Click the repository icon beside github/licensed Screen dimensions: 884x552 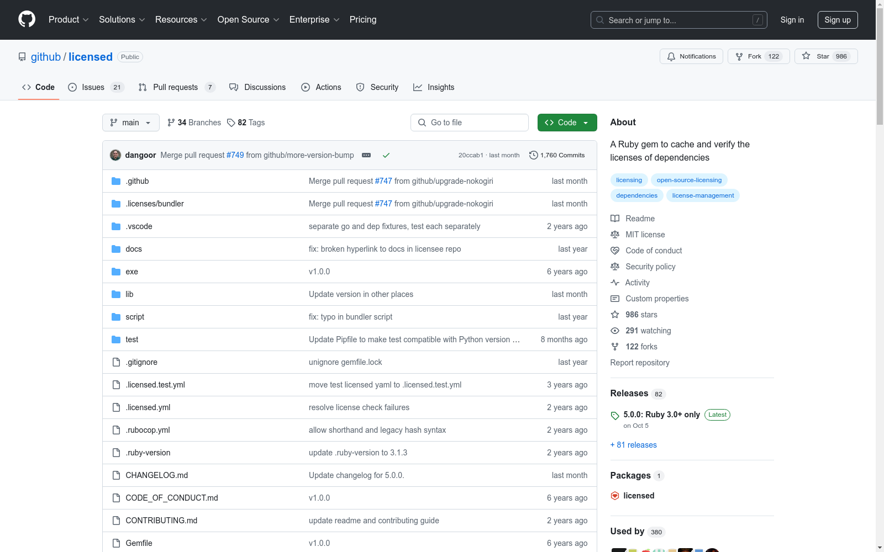22,57
